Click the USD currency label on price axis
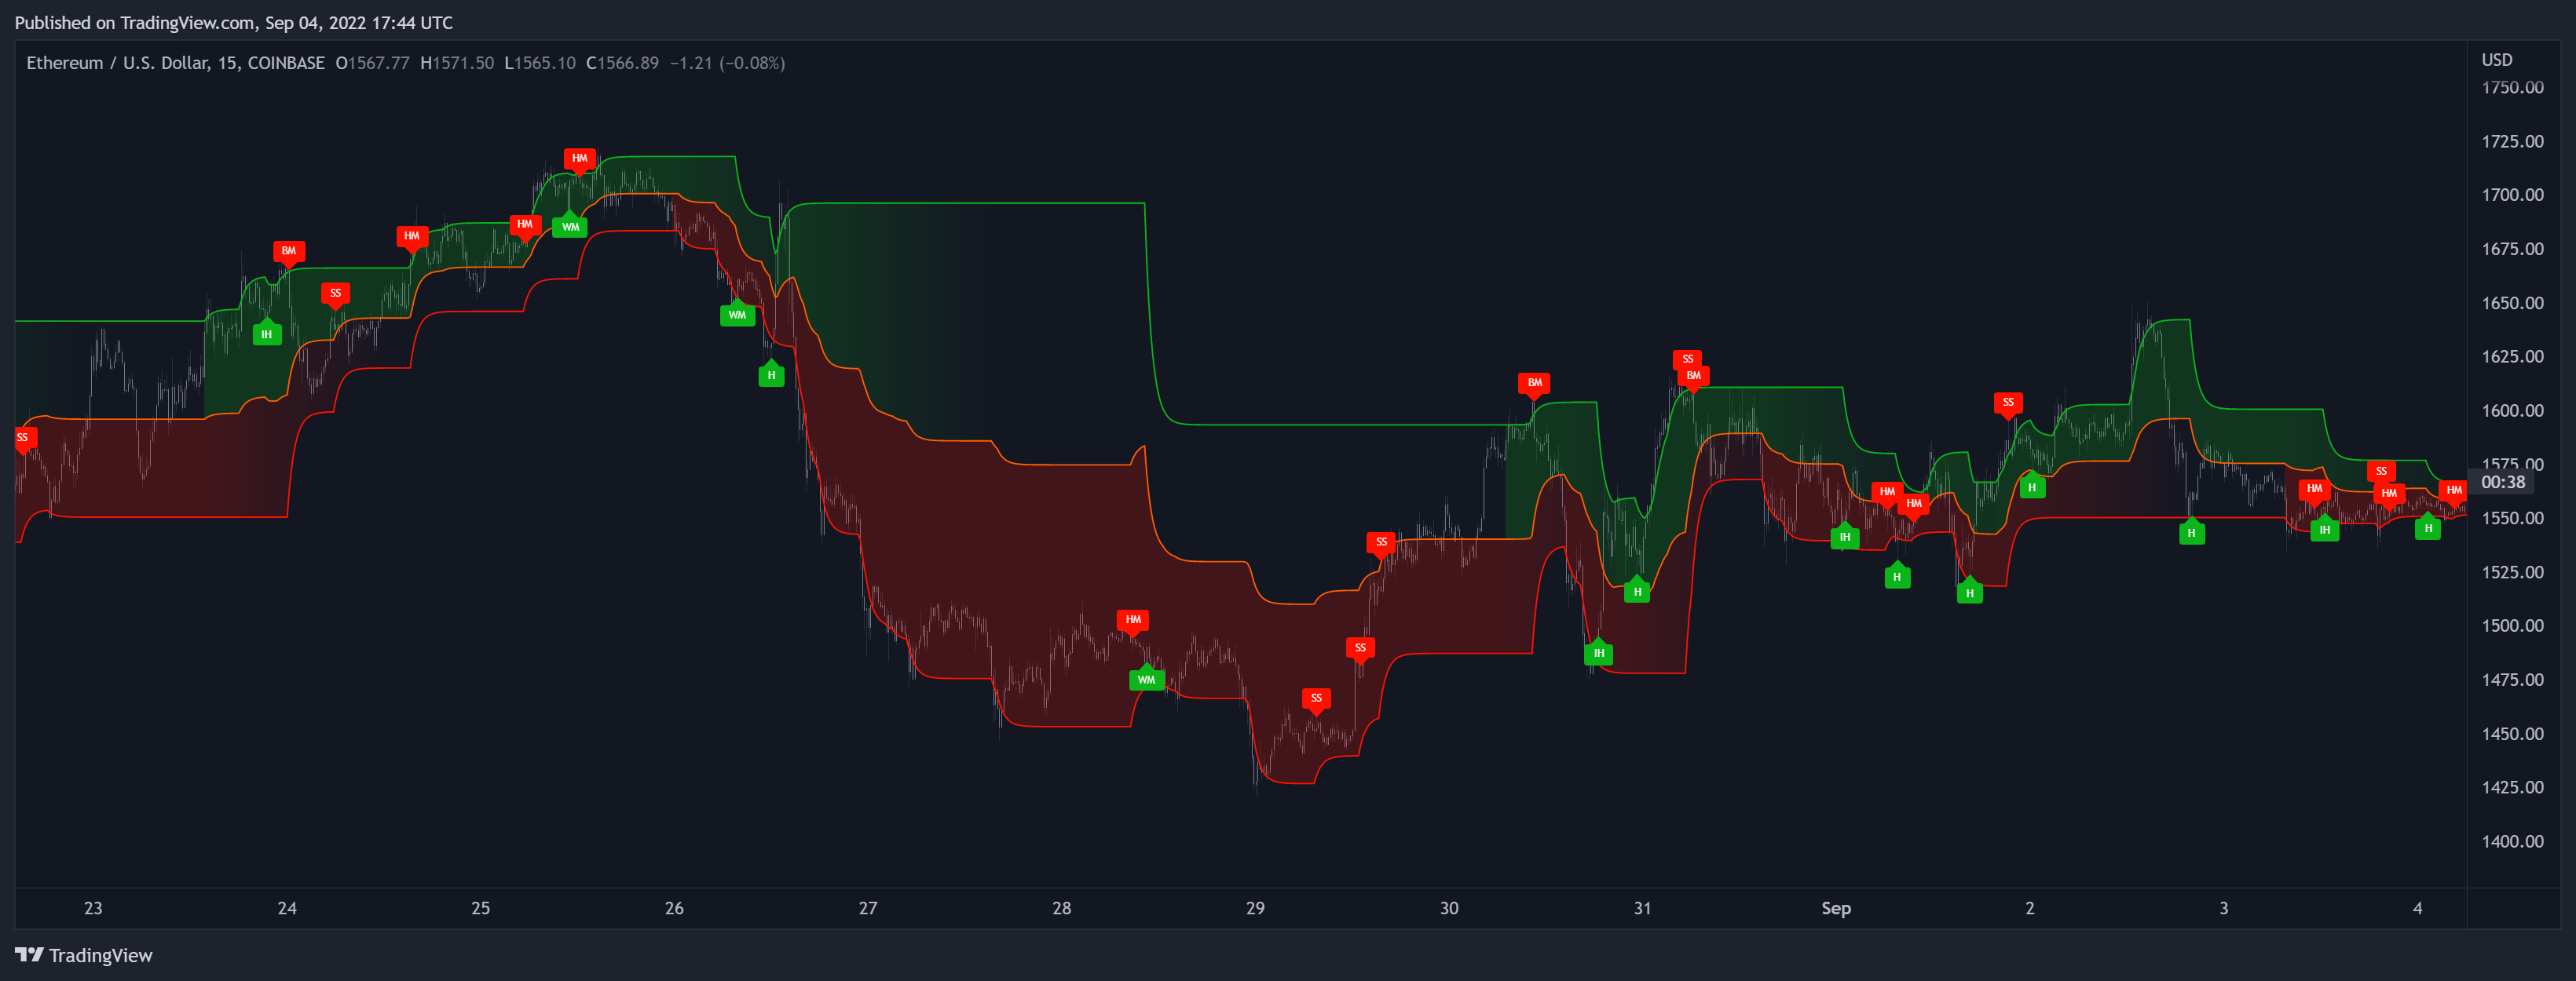 [x=2497, y=60]
